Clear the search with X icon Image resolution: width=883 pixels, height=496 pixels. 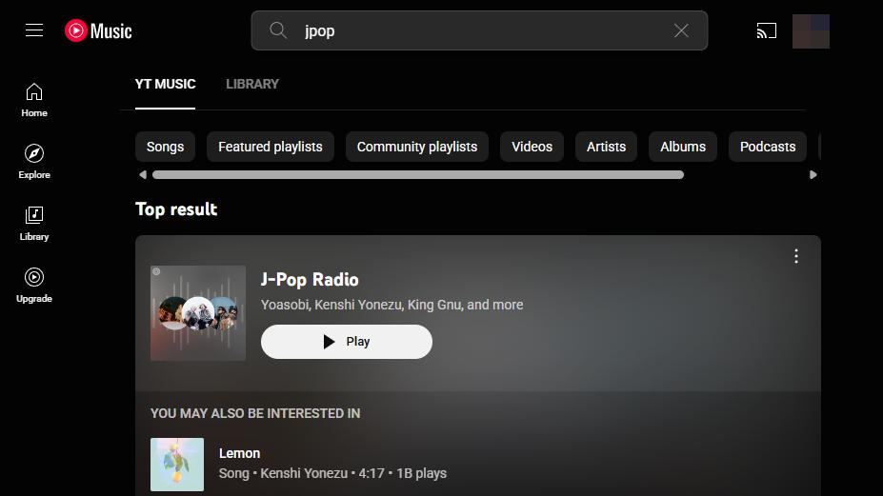tap(681, 30)
